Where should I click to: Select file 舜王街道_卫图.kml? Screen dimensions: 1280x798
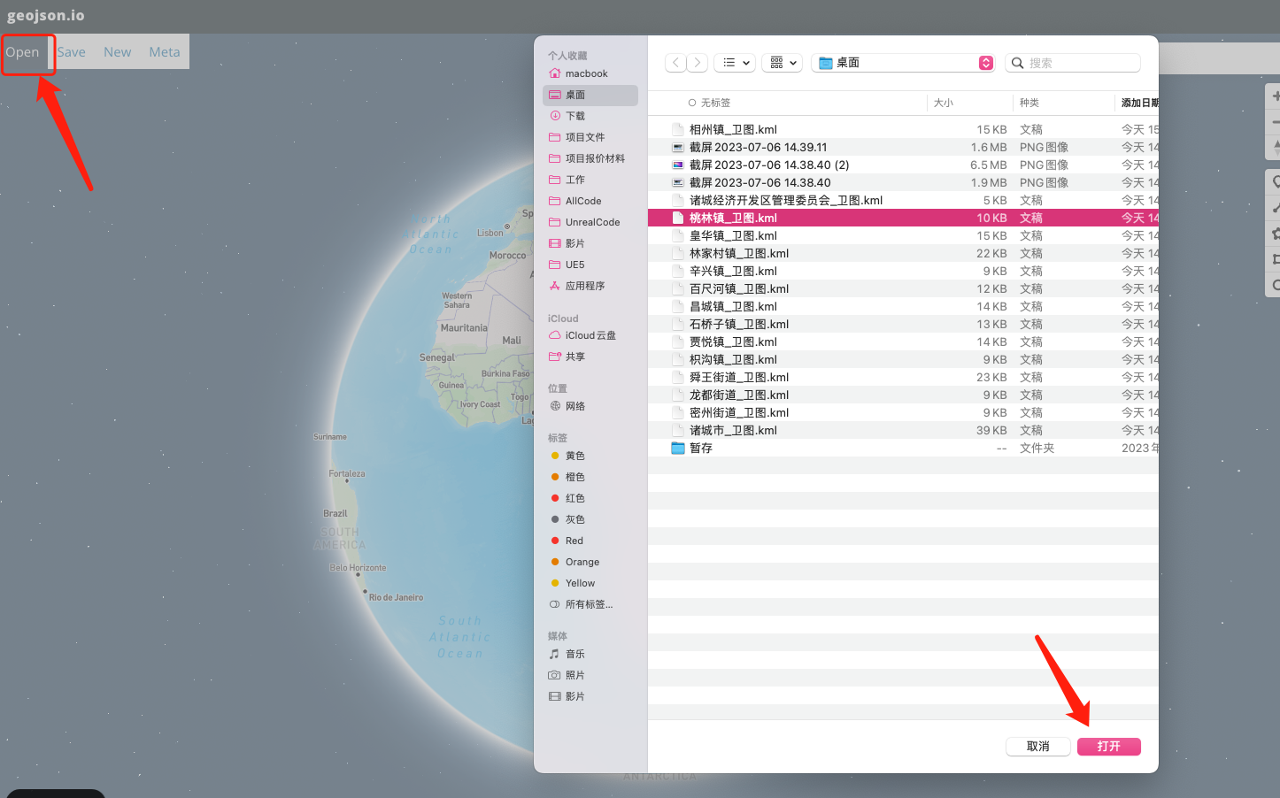(x=903, y=377)
